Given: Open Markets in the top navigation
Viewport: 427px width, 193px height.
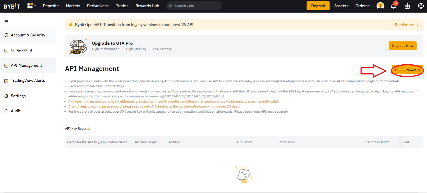Looking at the screenshot, I should click(x=73, y=6).
